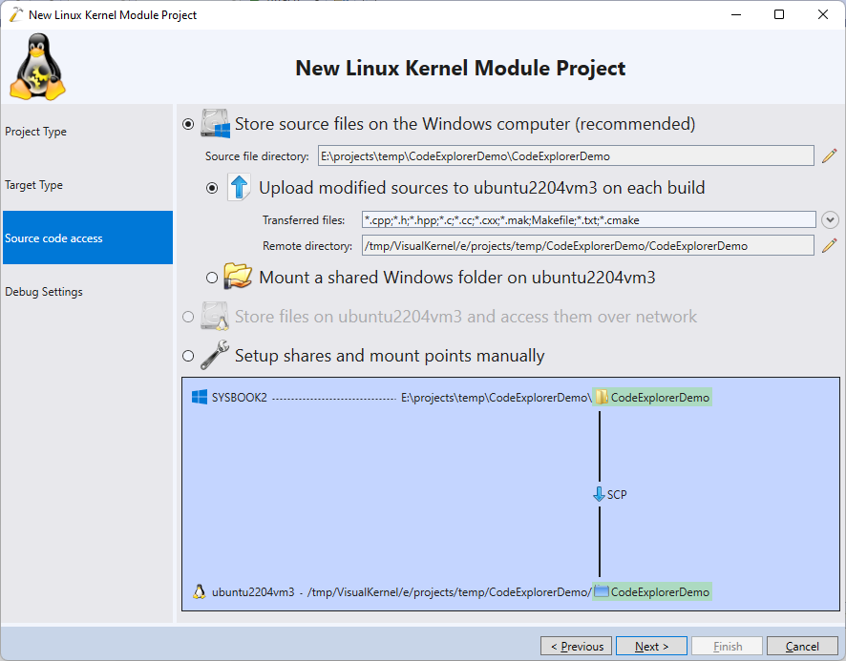
Task: Open the Transferred files dropdown arrow
Action: point(830,219)
